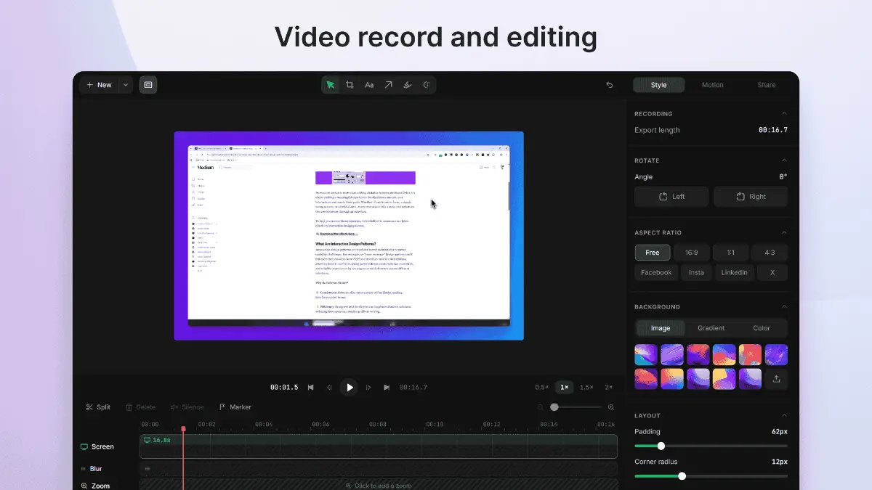Click the Corner radius slider handle
This screenshot has width=872, height=490.
pyautogui.click(x=682, y=476)
